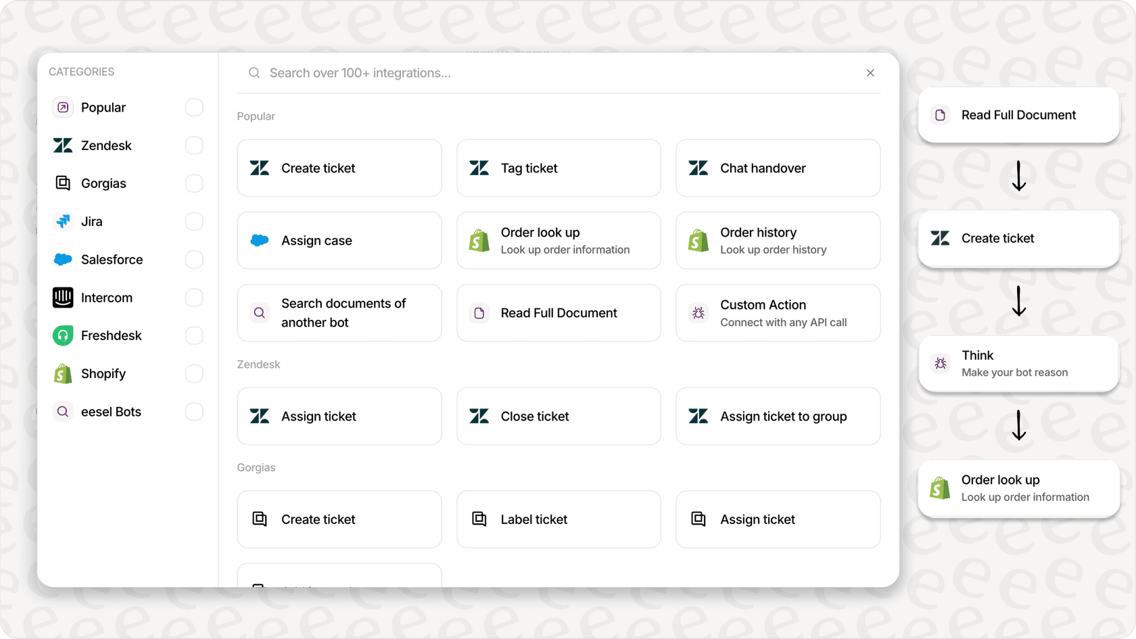The image size is (1136, 639).
Task: Toggle the Freshdesk category checkbox
Action: click(194, 335)
